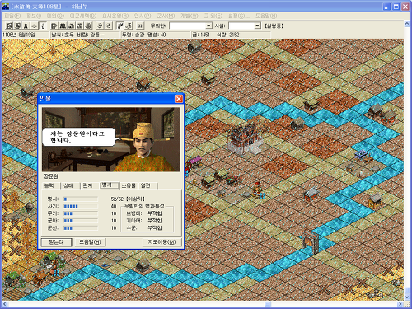Open the 개발(W) menu
Viewport: 412px width, 309px height.
click(x=189, y=16)
